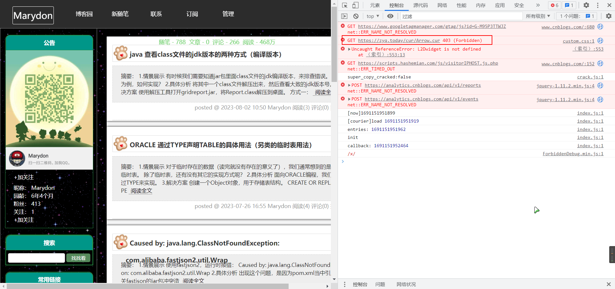Expand the POST reports error message
615x289 pixels.
click(349, 85)
